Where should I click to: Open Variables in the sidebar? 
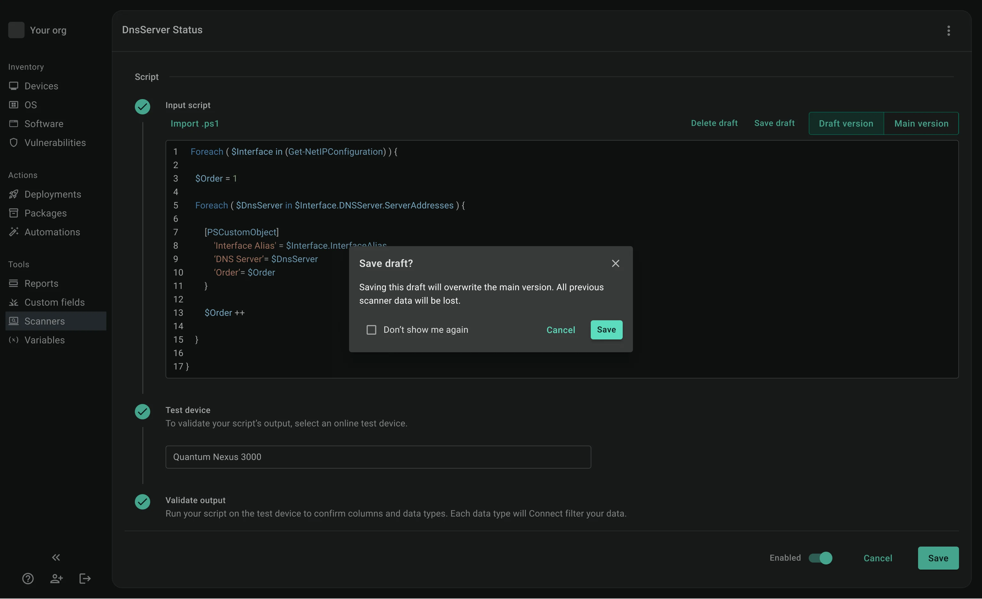point(45,340)
